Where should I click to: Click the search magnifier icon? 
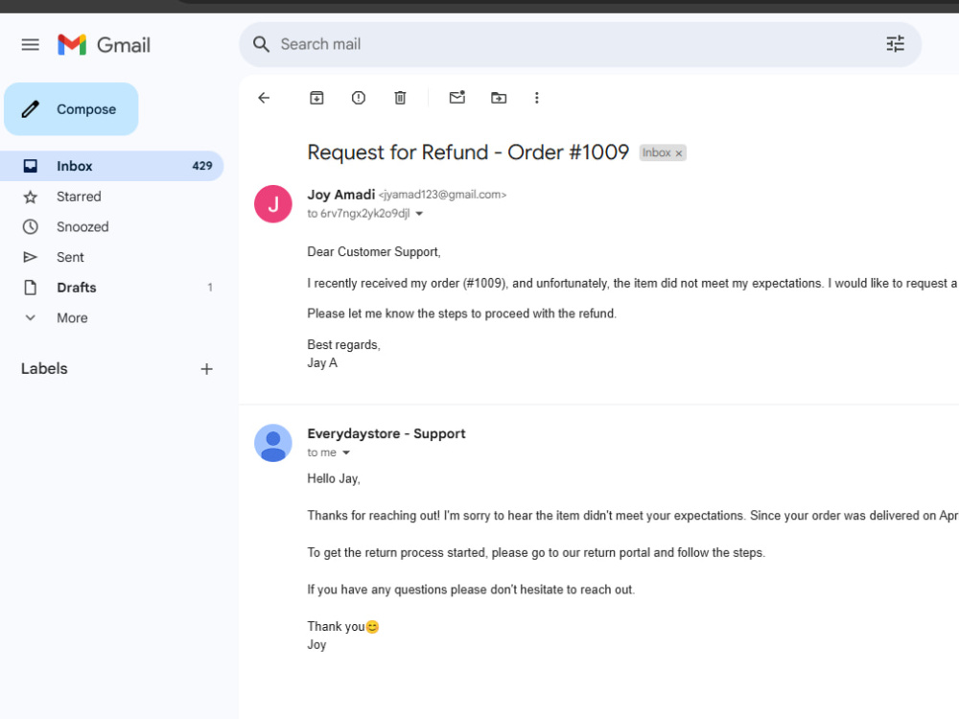(x=261, y=44)
